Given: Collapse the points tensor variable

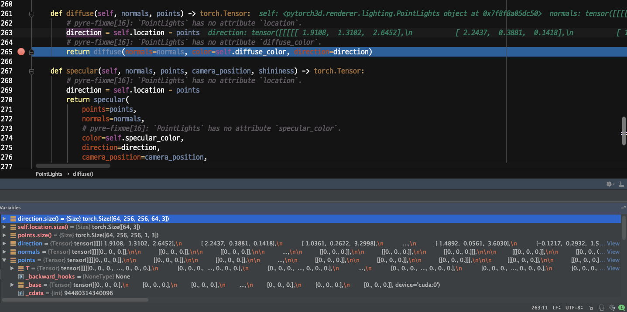Looking at the screenshot, I should [x=4, y=260].
